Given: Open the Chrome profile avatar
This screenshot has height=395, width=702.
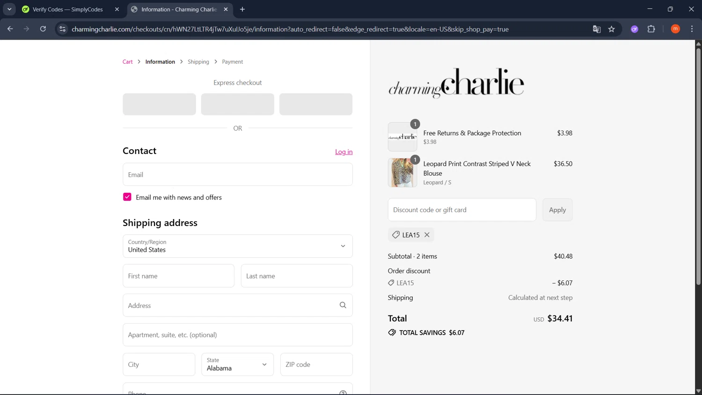Looking at the screenshot, I should pyautogui.click(x=675, y=29).
